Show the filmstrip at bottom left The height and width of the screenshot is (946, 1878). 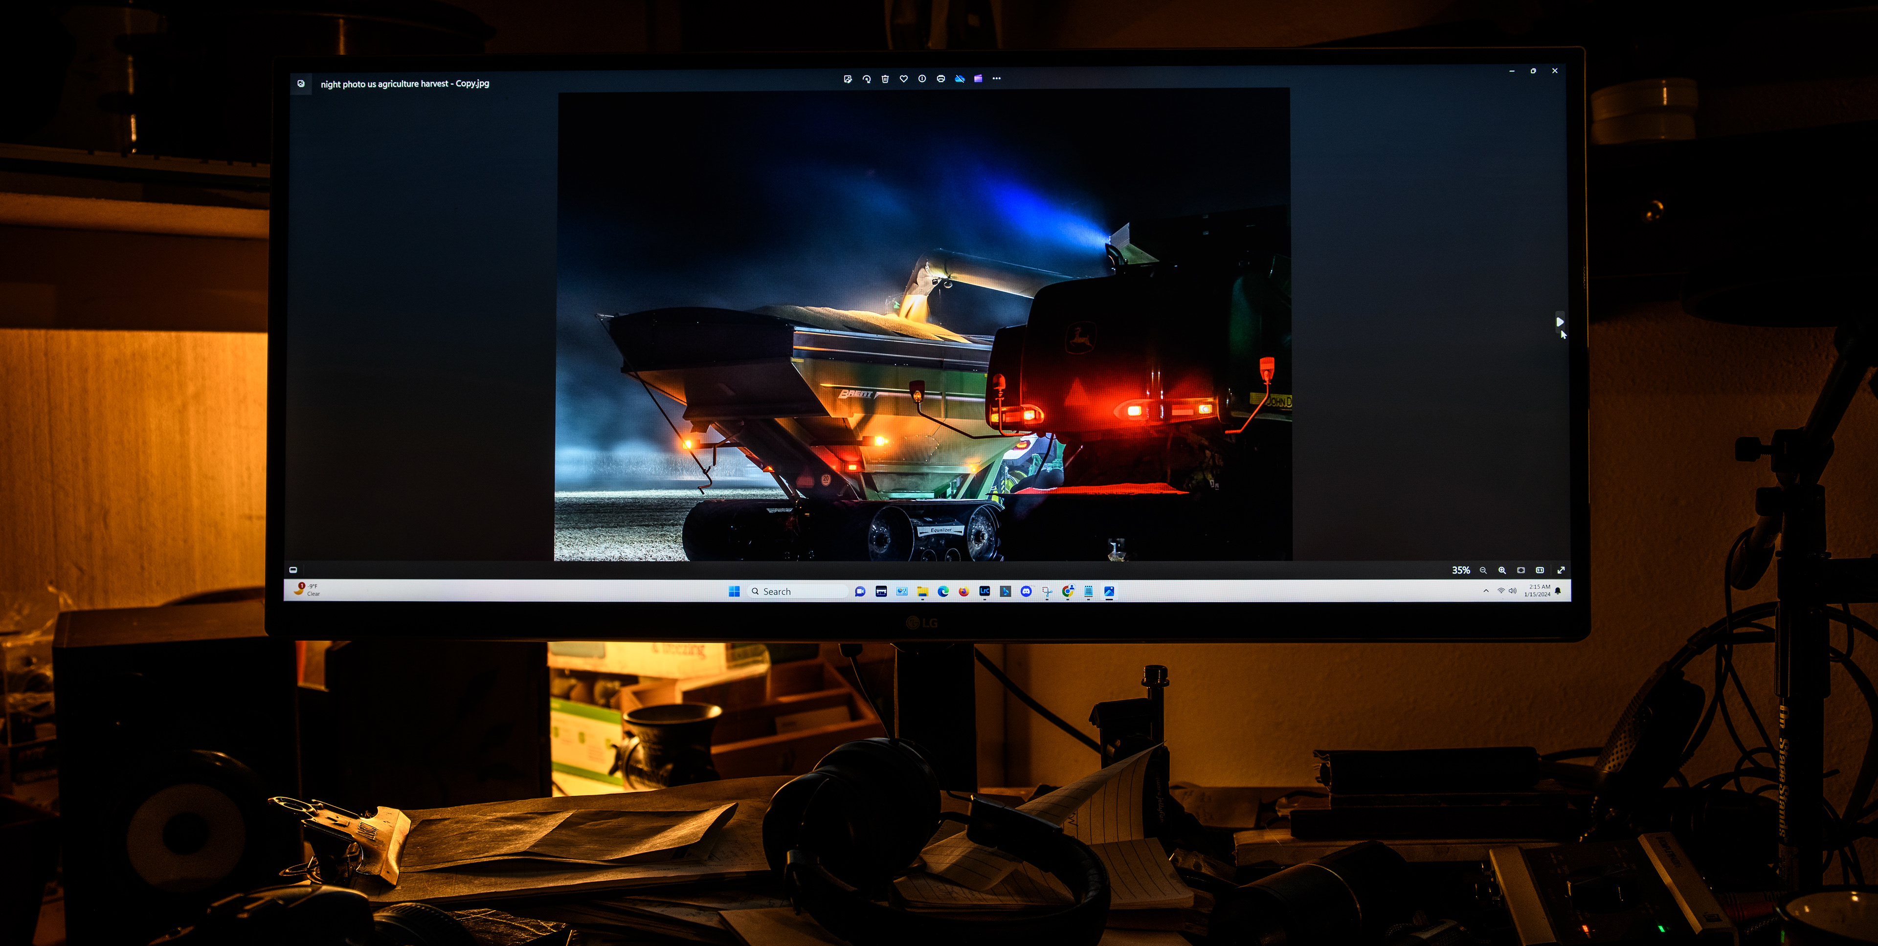click(293, 570)
